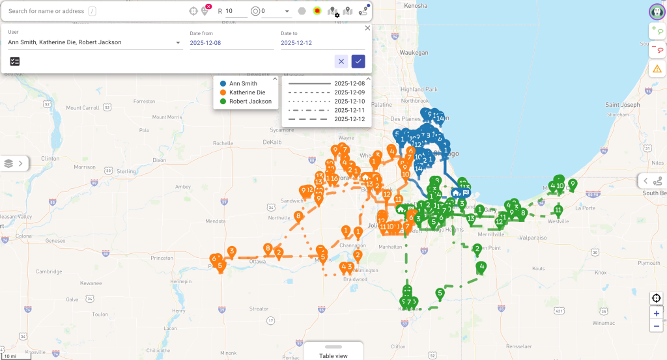Click the location pin icon with red badge
This screenshot has height=360, width=667.
[x=206, y=11]
